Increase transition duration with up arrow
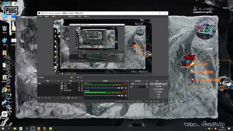 tap(147, 86)
